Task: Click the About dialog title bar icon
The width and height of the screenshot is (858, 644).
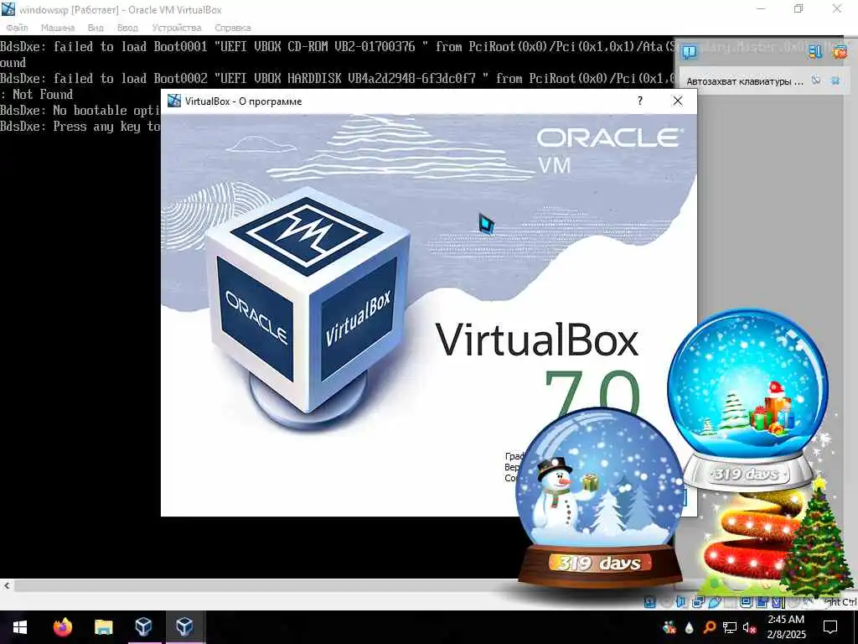Action: click(x=174, y=101)
